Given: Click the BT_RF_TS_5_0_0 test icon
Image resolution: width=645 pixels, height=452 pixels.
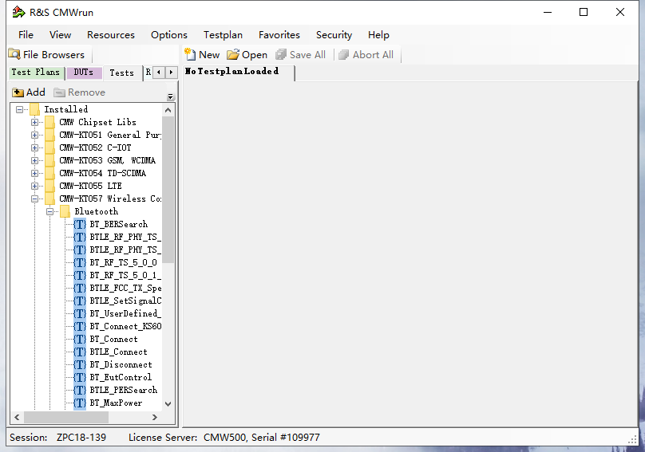Looking at the screenshot, I should (x=80, y=262).
